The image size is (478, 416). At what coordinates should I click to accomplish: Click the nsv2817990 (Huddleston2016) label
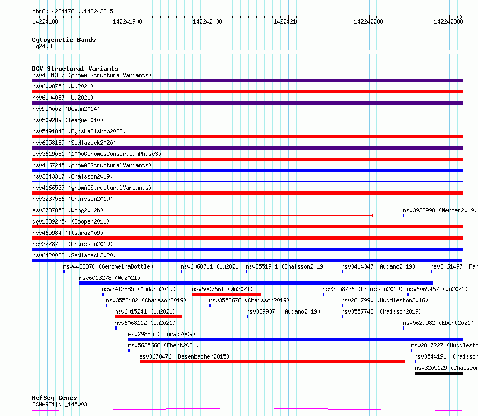[385, 300]
